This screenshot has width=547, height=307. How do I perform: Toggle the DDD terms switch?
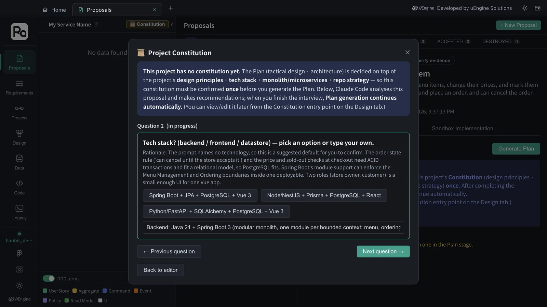tap(49, 278)
